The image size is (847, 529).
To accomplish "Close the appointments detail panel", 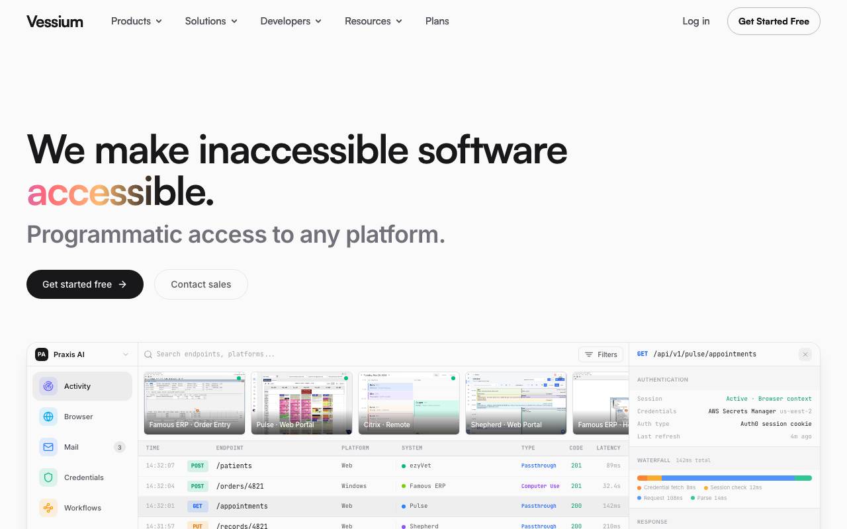I will click(x=805, y=354).
